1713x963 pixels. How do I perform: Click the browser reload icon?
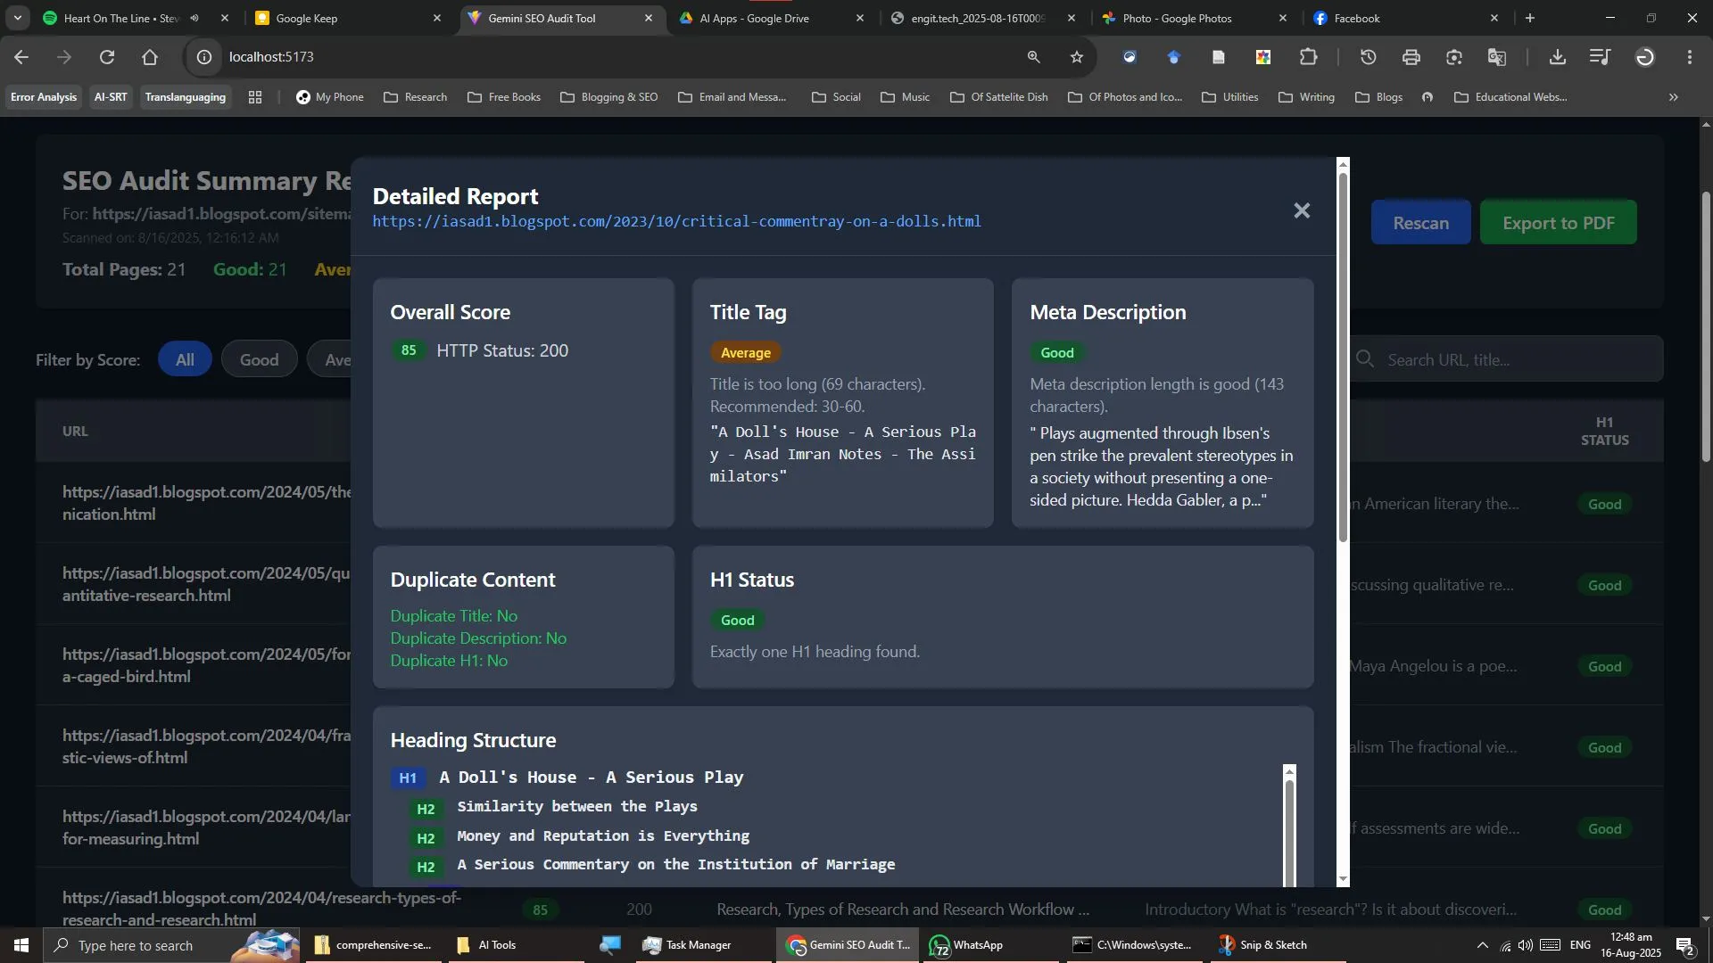coord(107,57)
